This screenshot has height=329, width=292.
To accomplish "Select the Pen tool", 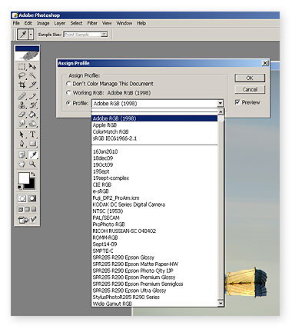I will tap(22, 144).
